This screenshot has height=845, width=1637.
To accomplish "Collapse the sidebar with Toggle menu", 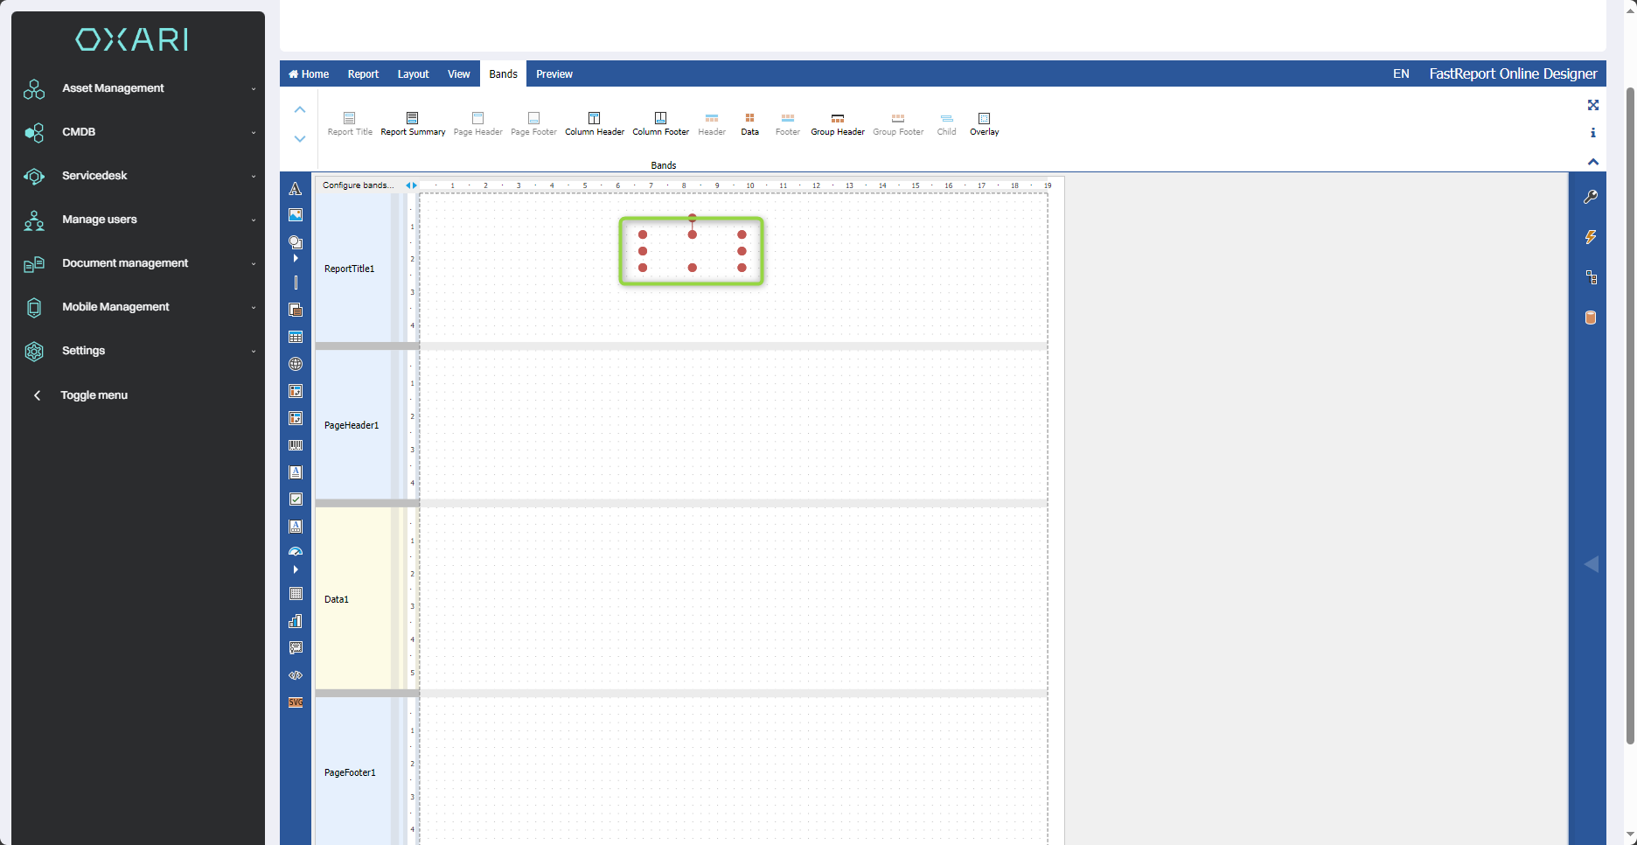I will click(x=94, y=395).
